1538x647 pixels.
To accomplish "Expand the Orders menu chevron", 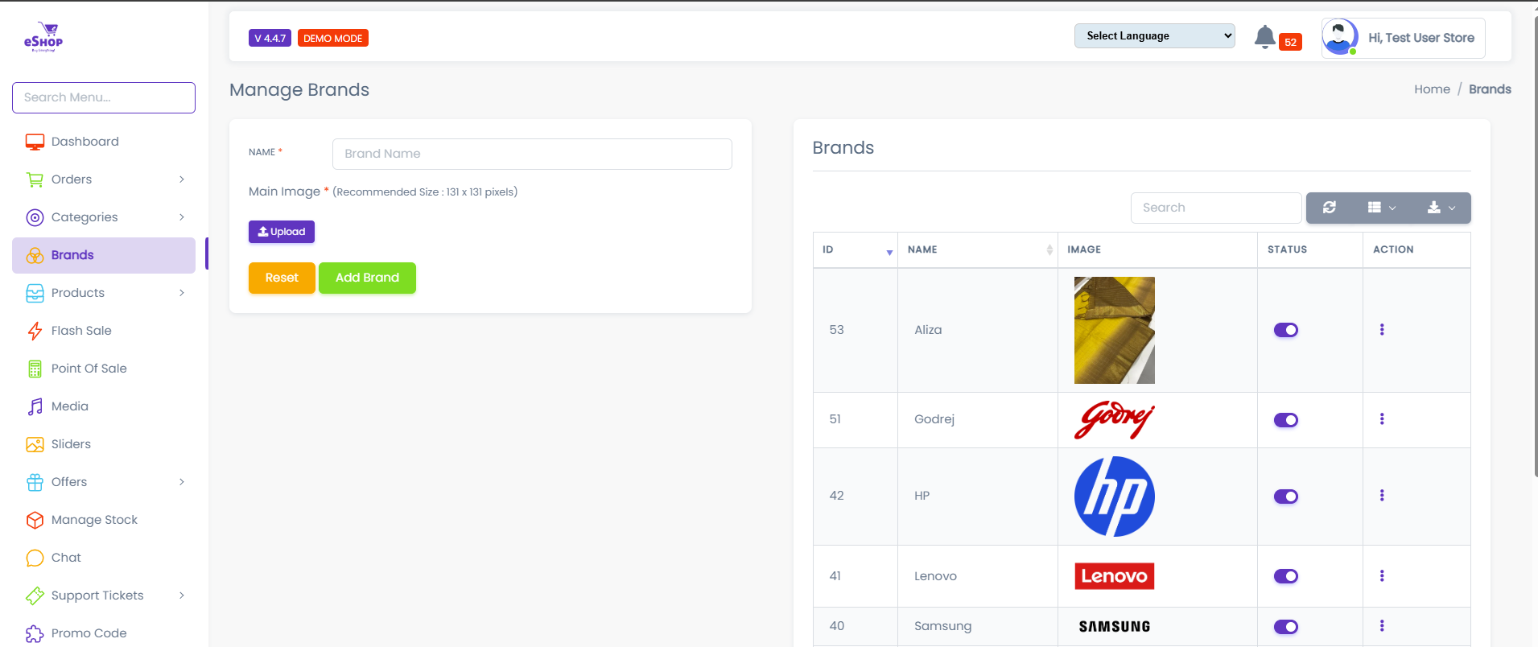I will 182,179.
